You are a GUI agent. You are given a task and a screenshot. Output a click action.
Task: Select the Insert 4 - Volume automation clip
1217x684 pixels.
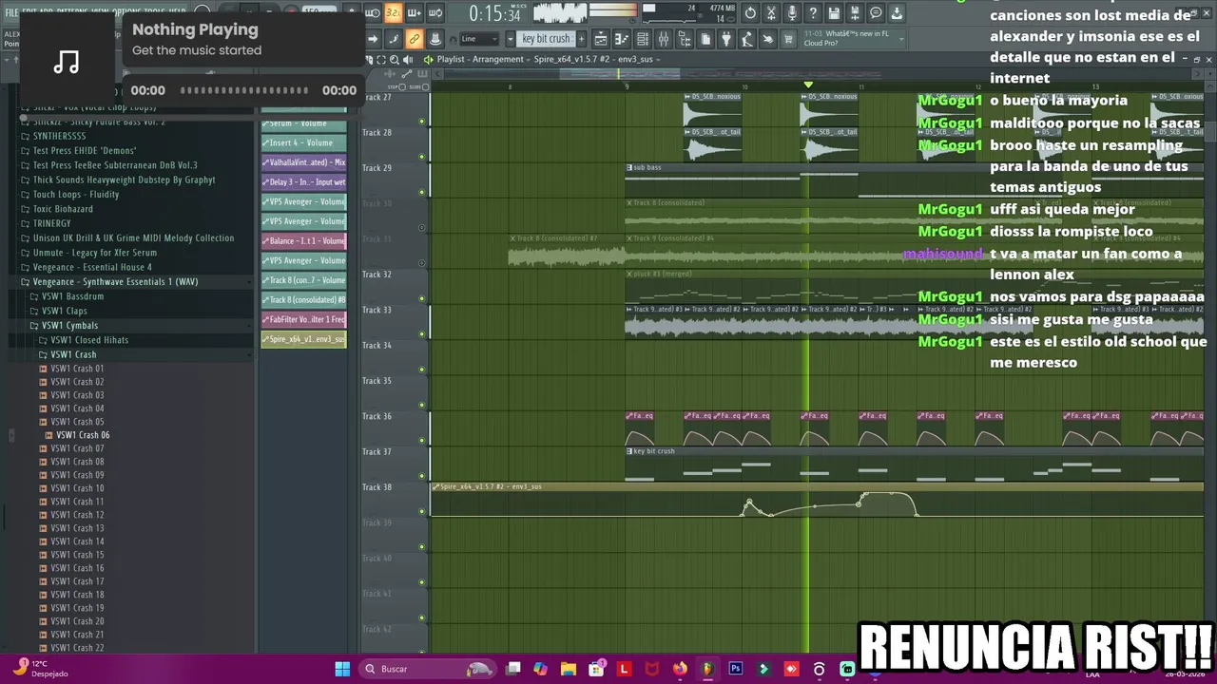(304, 142)
